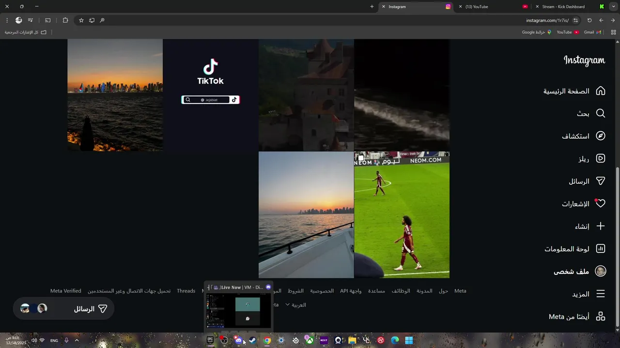Screen dimensions: 620x348
Task: Expand the language dropdown العربية
Action: tap(295, 305)
